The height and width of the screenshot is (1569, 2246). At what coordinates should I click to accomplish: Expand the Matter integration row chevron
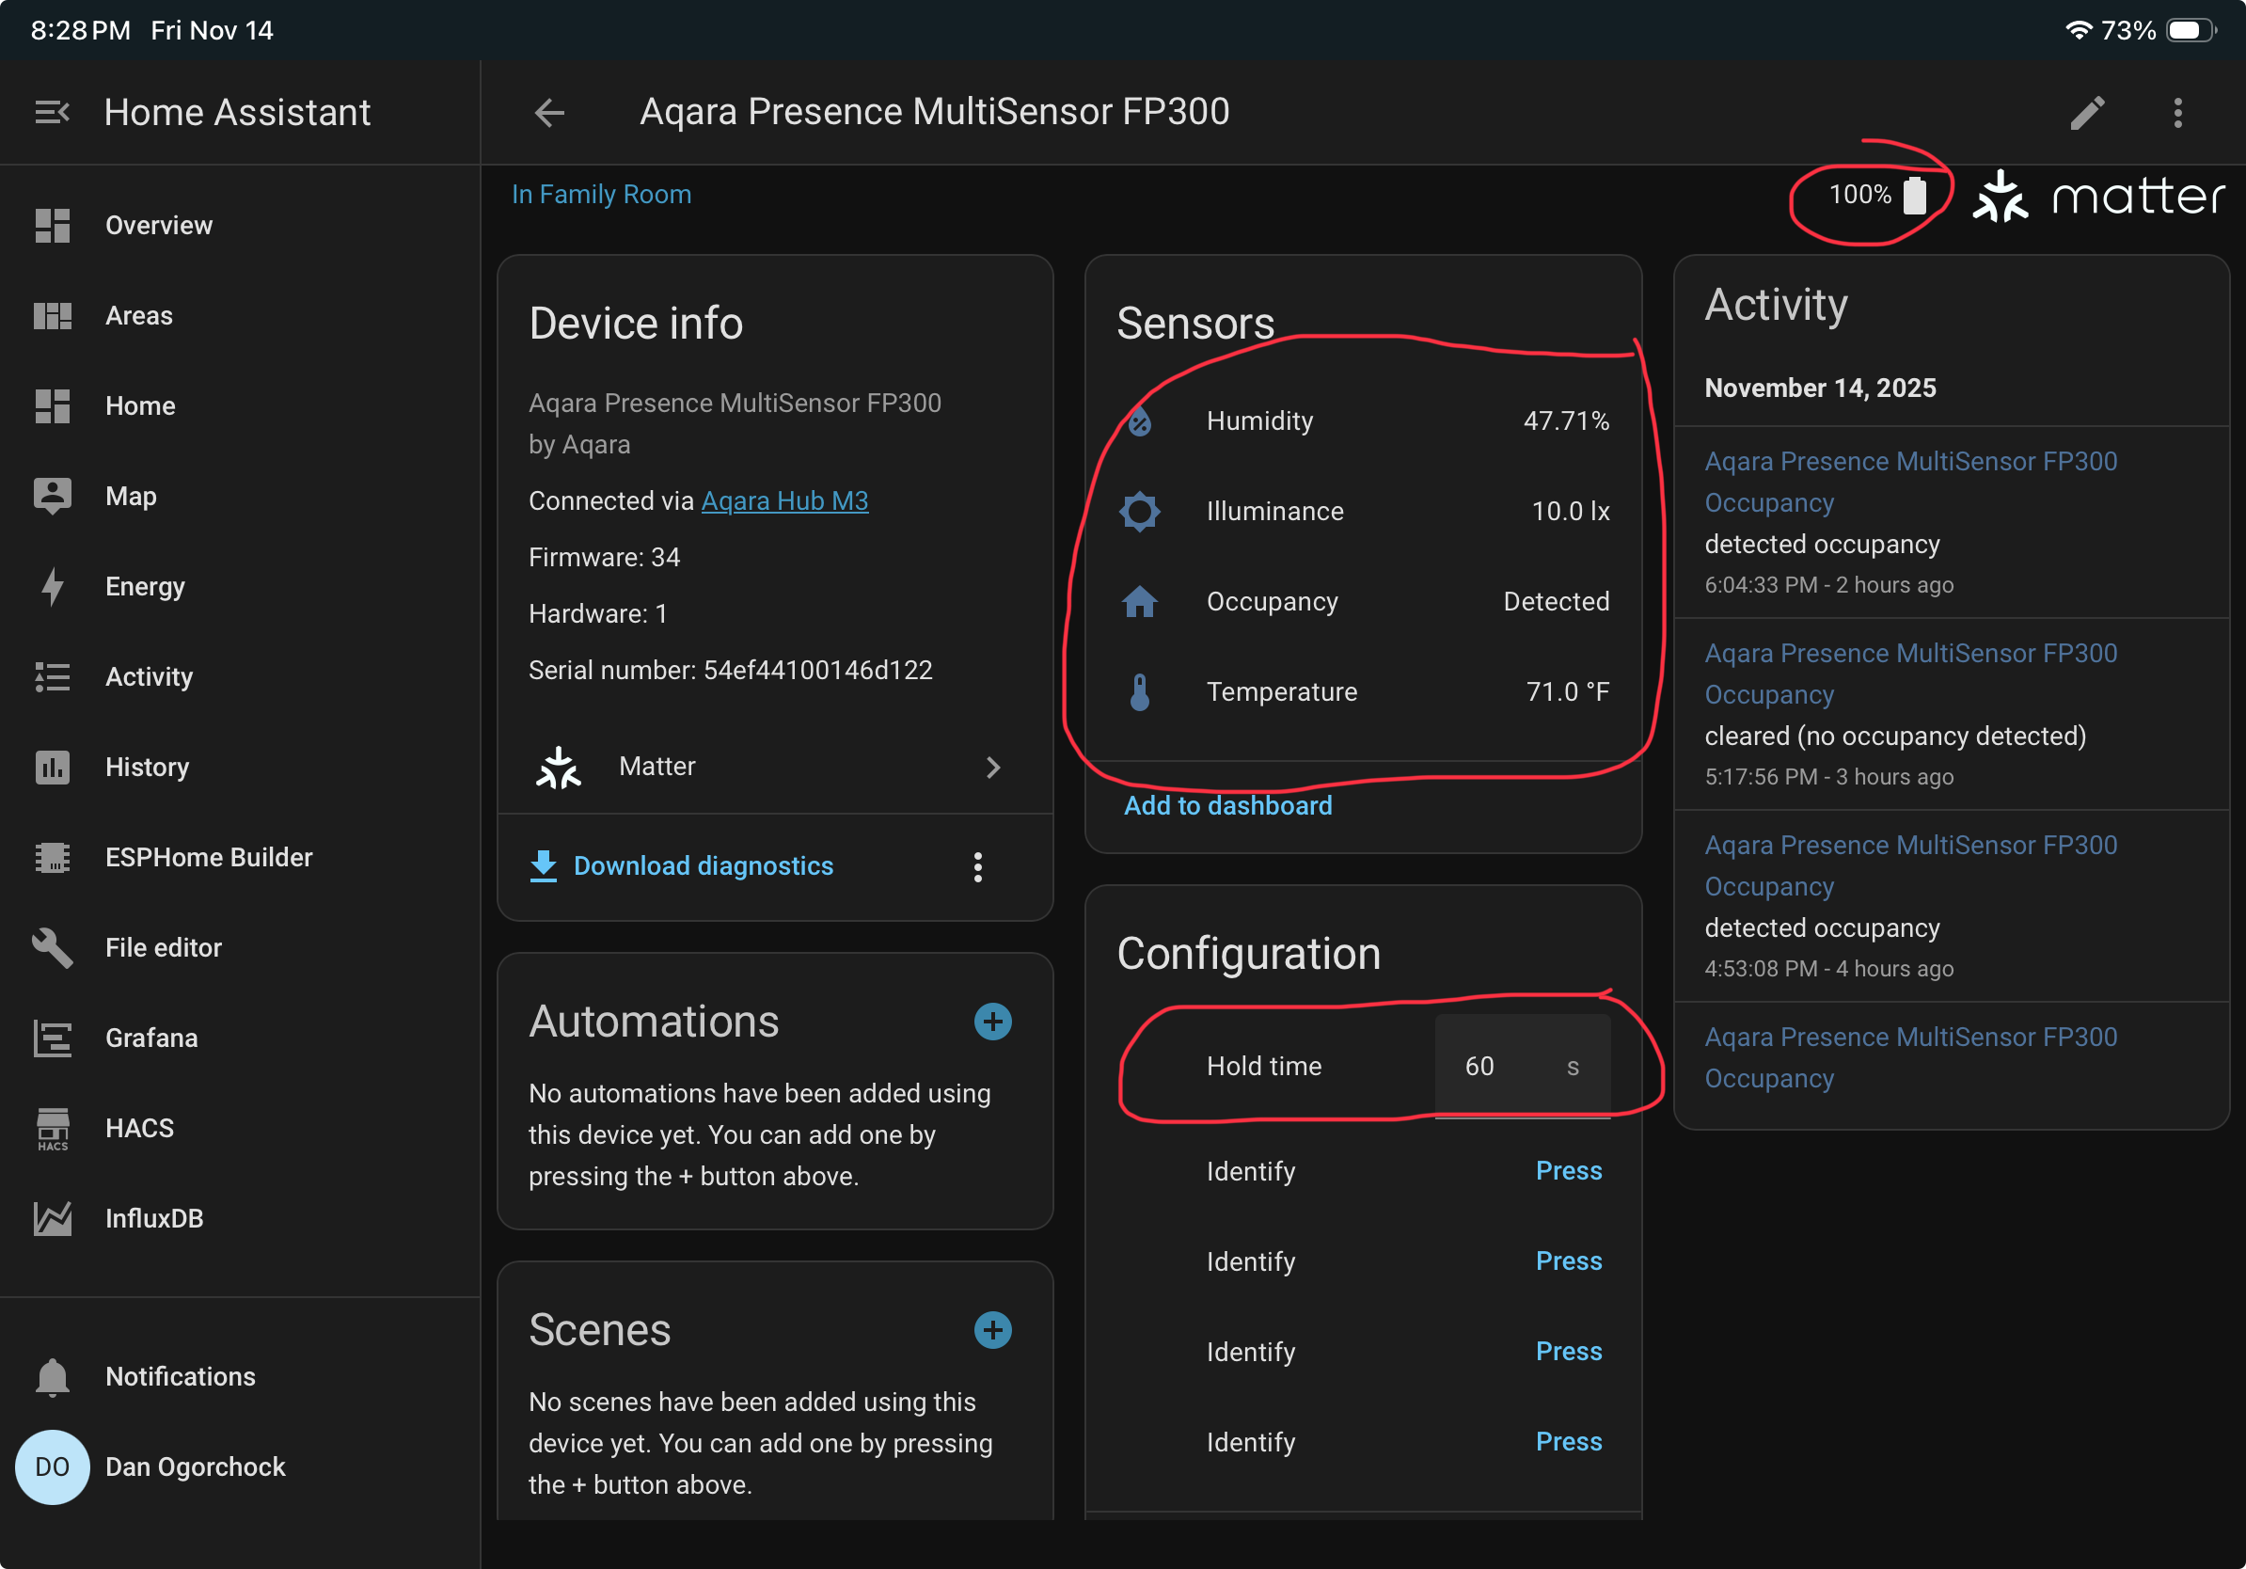tap(993, 767)
